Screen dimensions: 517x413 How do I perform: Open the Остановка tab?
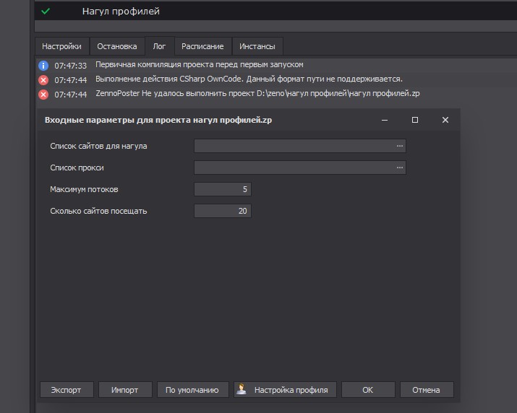click(117, 46)
